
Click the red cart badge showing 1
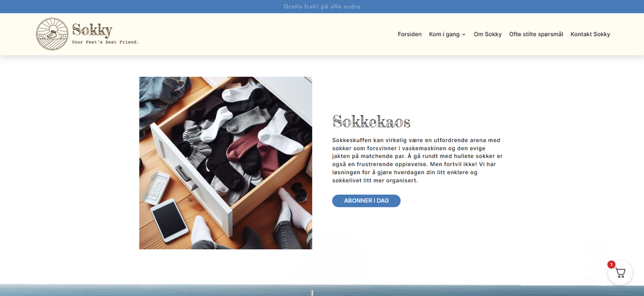(611, 265)
